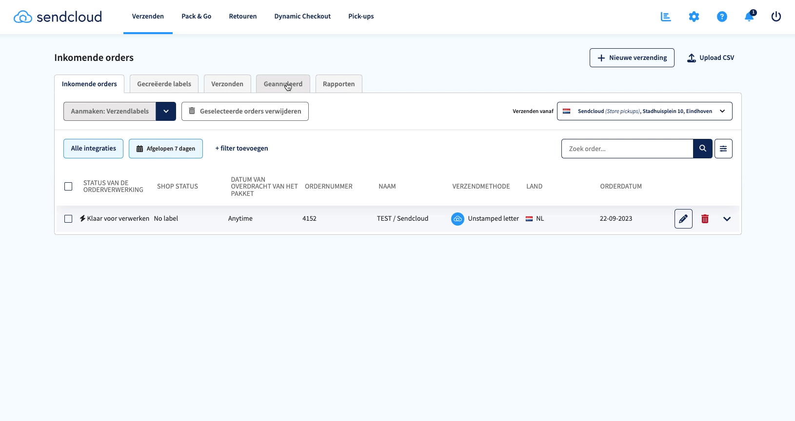795x421 pixels.
Task: Click Upload CSV button
Action: [711, 57]
